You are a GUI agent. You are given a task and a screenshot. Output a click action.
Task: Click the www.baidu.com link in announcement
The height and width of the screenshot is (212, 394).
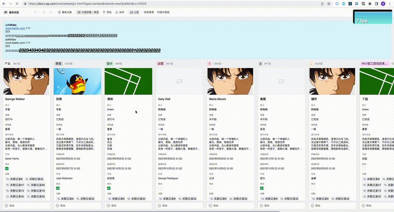click(15, 28)
